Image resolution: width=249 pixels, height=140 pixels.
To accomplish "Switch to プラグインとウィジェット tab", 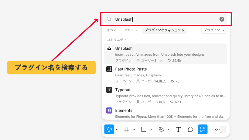I will [164, 30].
